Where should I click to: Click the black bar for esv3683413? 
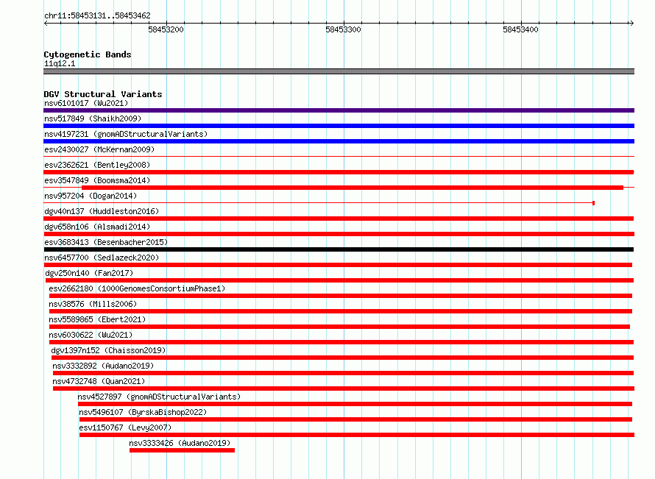pos(339,249)
